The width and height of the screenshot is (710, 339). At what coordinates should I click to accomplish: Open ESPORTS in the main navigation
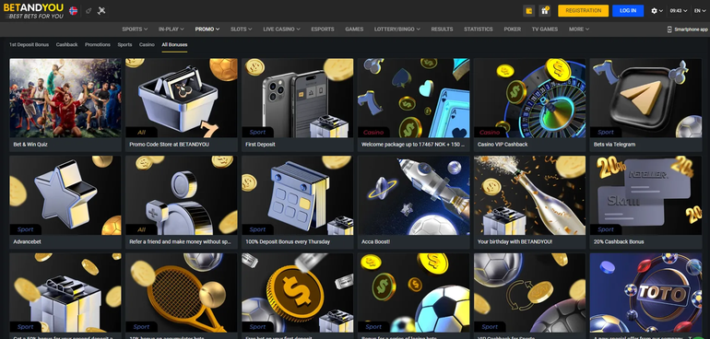click(x=323, y=29)
